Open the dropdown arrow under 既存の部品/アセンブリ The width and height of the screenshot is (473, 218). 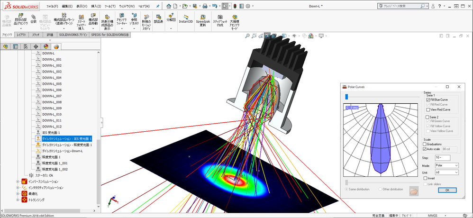point(21,28)
